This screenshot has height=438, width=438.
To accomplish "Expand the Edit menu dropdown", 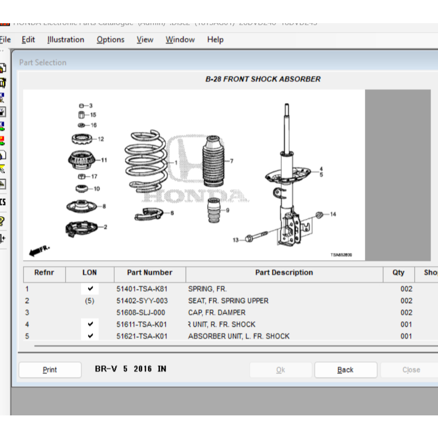I will point(28,39).
